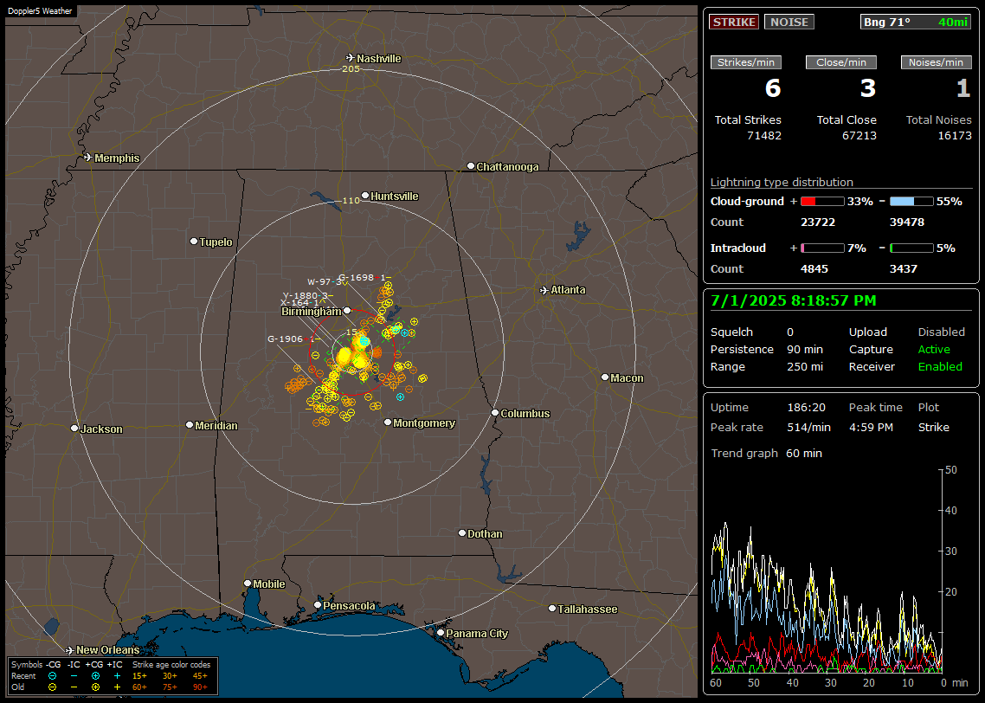This screenshot has width=985, height=703.
Task: Click the New Orleans airport icon
Action: pyautogui.click(x=70, y=650)
